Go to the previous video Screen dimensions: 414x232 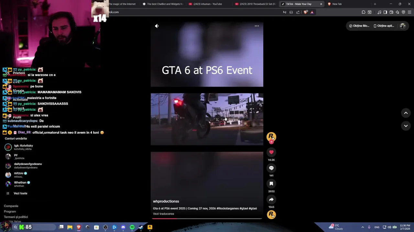[x=406, y=113]
